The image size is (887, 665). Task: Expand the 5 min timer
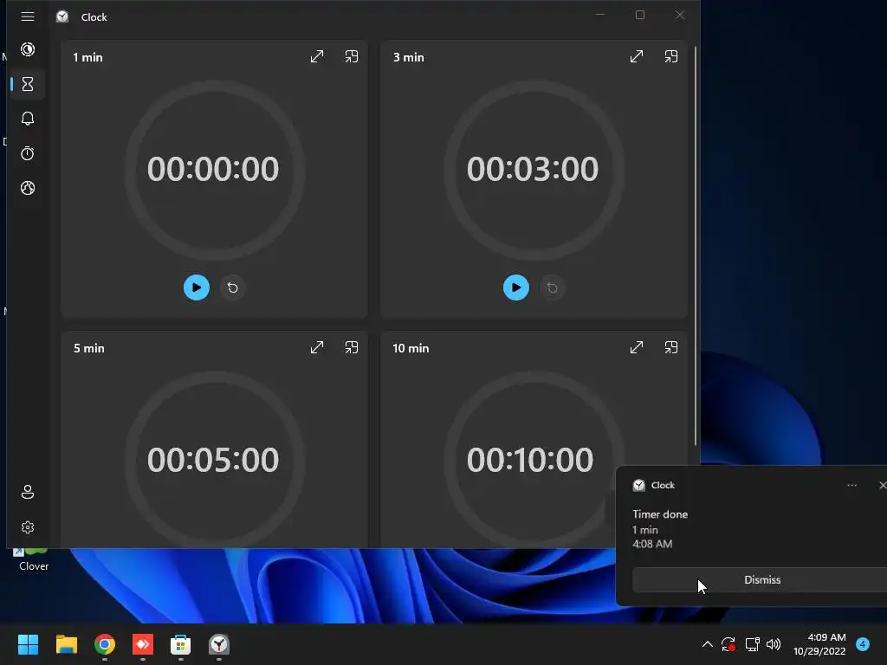[317, 347]
